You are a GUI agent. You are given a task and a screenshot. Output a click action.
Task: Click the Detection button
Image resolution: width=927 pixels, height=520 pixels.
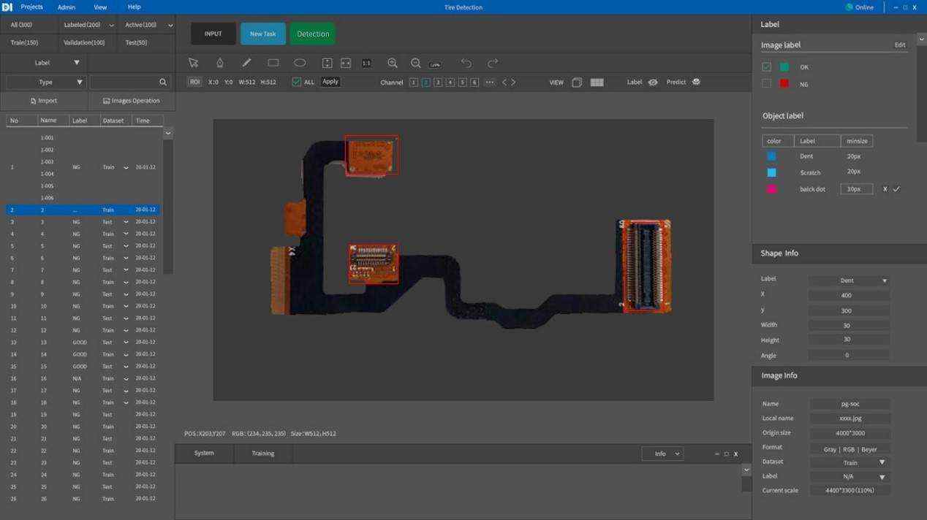tap(313, 34)
